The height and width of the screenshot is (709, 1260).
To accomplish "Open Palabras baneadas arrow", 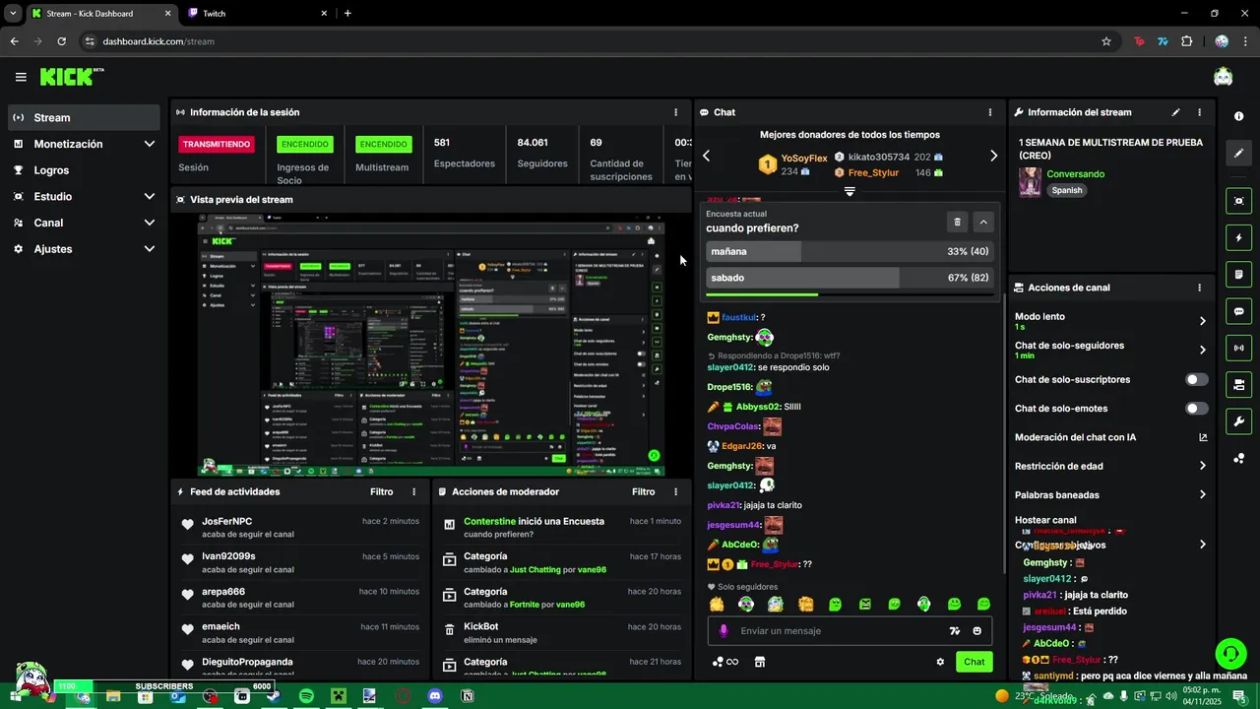I will 1202,494.
